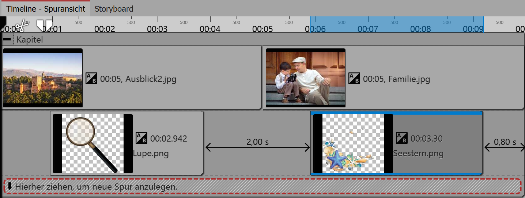Open the transition icon of Lupe.png
Screen dimensions: 525x198
tap(141, 138)
